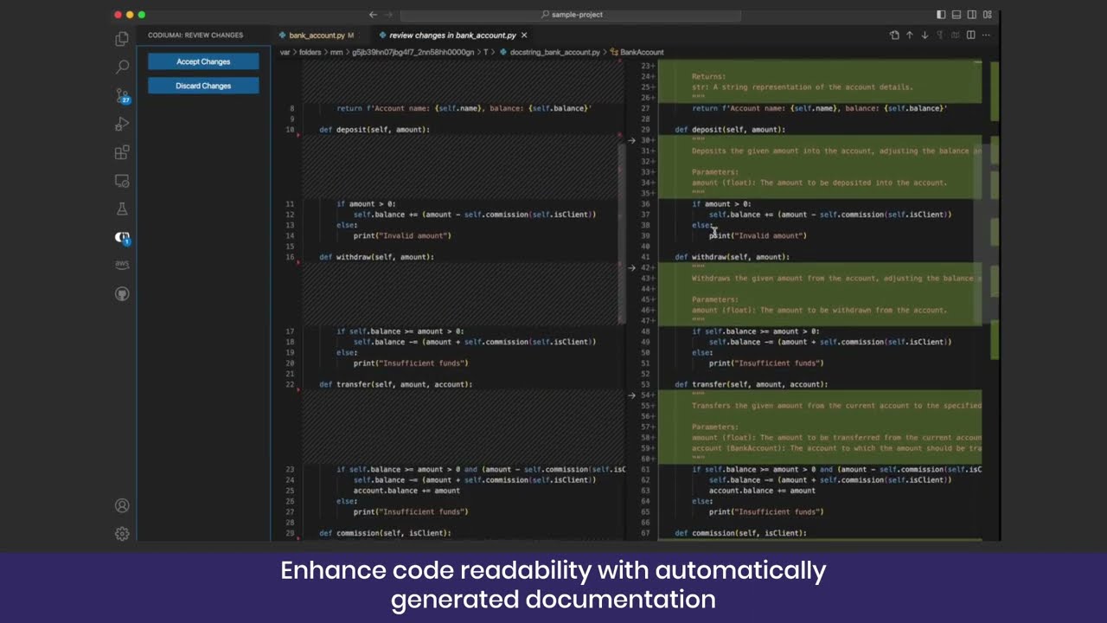
Task: Open the AWS toolkit panel
Action: [122, 265]
